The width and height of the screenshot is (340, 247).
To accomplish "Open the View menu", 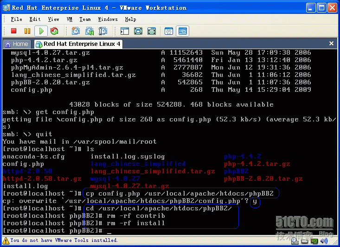I will [x=53, y=19].
